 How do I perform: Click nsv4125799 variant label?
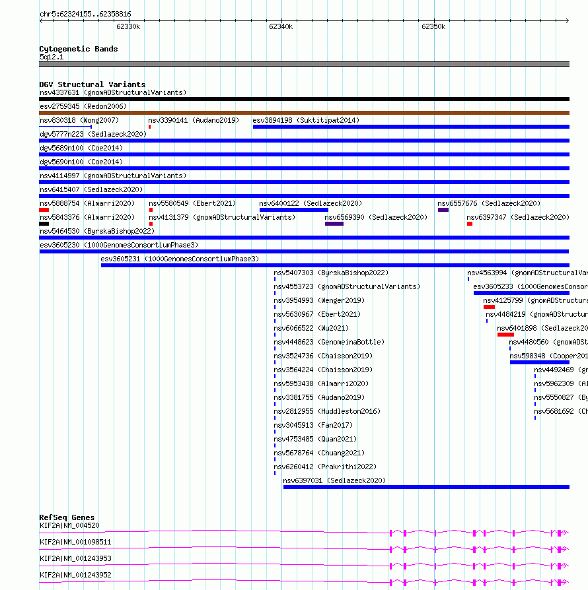coord(535,301)
